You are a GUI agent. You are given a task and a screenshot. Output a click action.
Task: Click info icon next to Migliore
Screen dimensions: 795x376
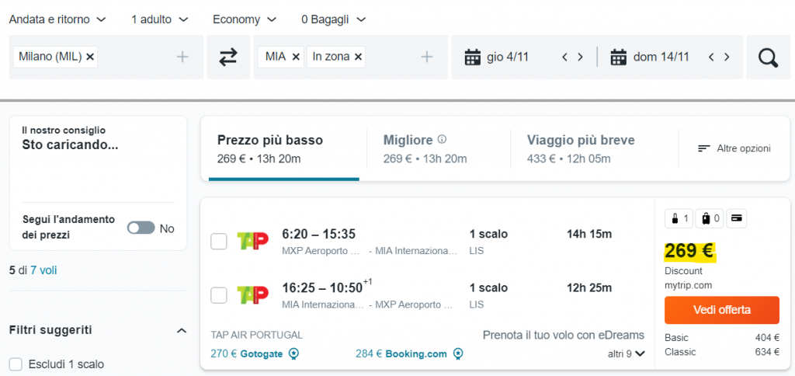click(442, 140)
